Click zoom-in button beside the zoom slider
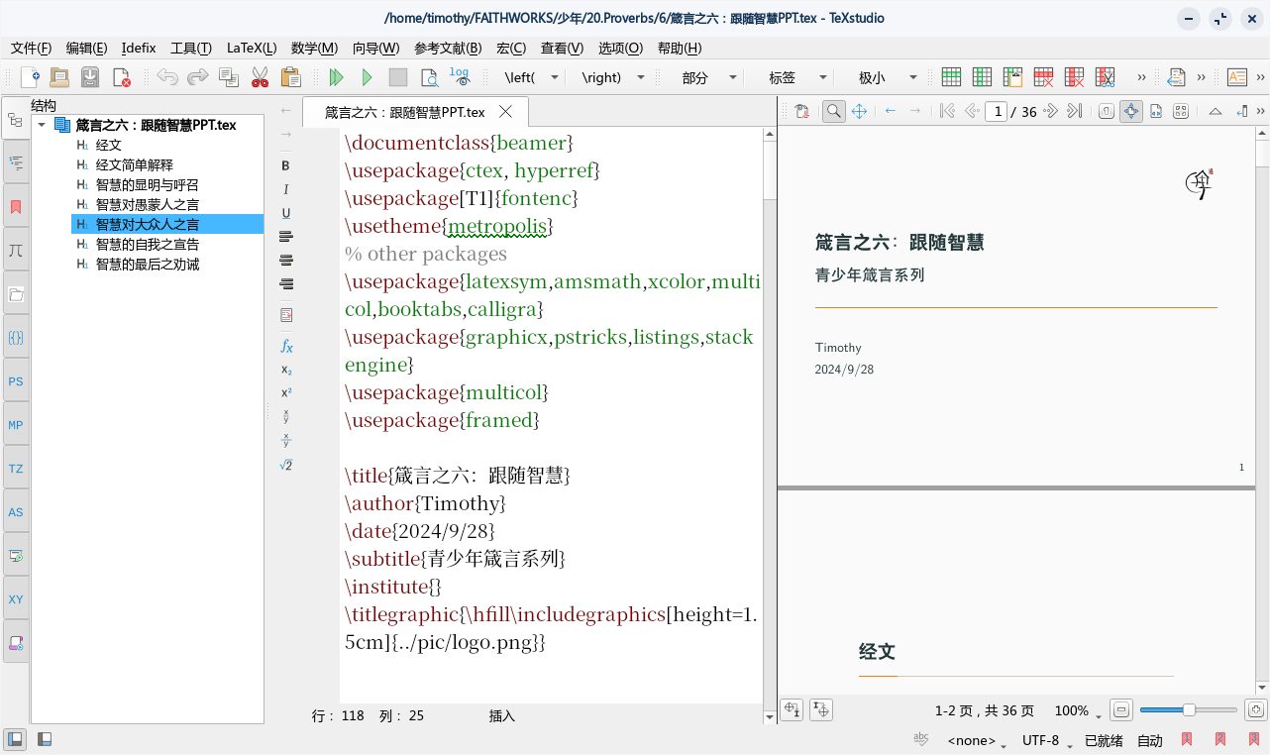Screen dimensions: 1270x755 1255,710
